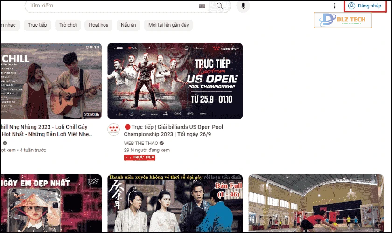This screenshot has height=233, width=392.
Task: Start voice search with microphone icon
Action: click(x=243, y=6)
